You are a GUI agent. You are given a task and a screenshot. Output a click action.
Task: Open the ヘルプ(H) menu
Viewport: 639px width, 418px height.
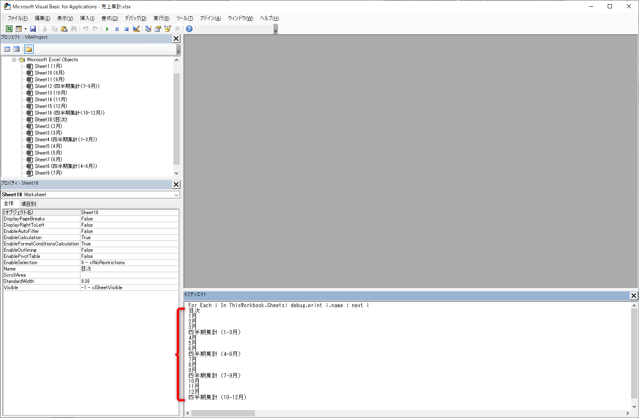269,18
